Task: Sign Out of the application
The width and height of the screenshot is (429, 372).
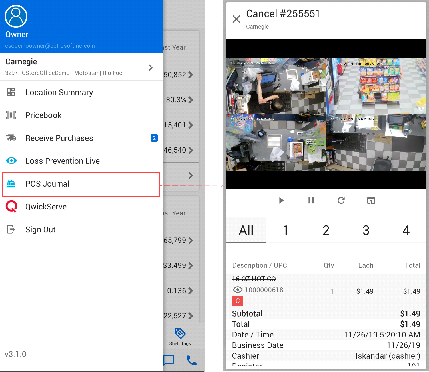Action: [40, 229]
